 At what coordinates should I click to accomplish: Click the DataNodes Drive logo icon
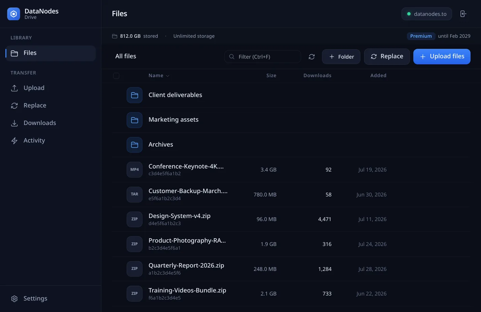coord(13,14)
